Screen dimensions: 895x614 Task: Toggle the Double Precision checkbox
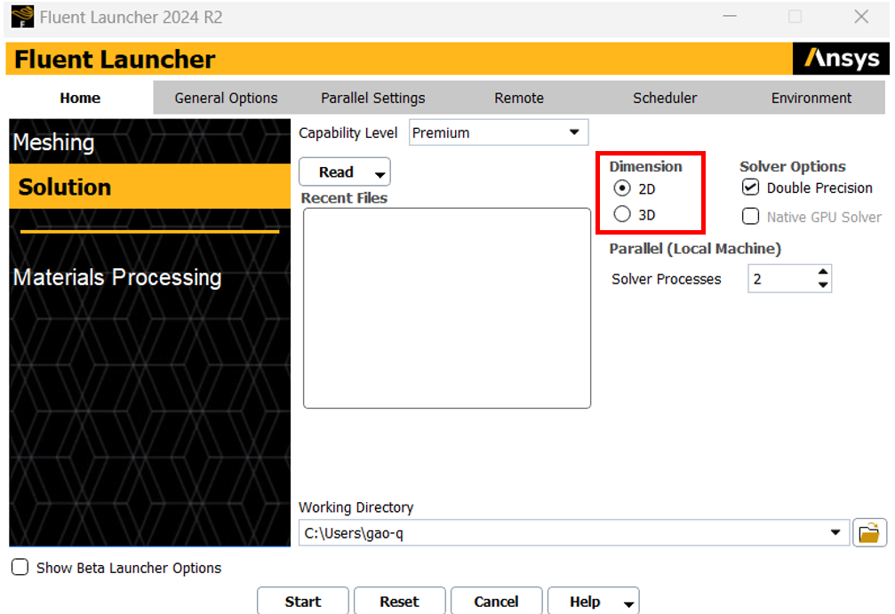coord(750,187)
